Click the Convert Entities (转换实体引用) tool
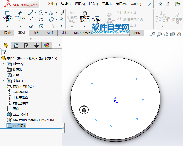 coord(84,17)
